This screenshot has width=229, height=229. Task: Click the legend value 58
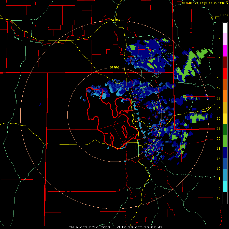219,48
